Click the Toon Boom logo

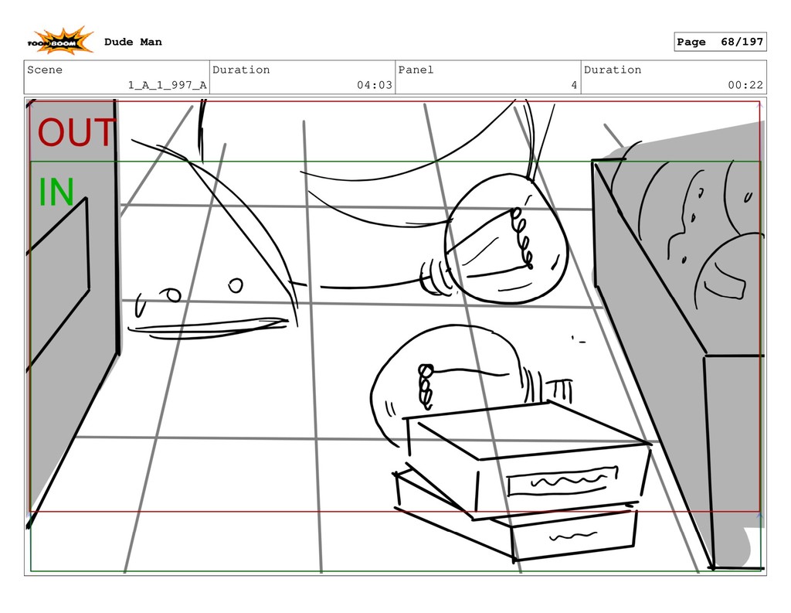pos(60,41)
